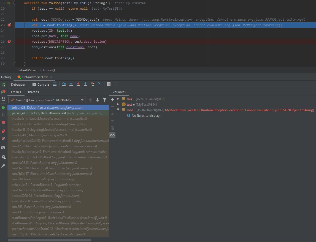
Task: Open the Evaluate Expression calculator
Action: pyautogui.click(x=109, y=84)
